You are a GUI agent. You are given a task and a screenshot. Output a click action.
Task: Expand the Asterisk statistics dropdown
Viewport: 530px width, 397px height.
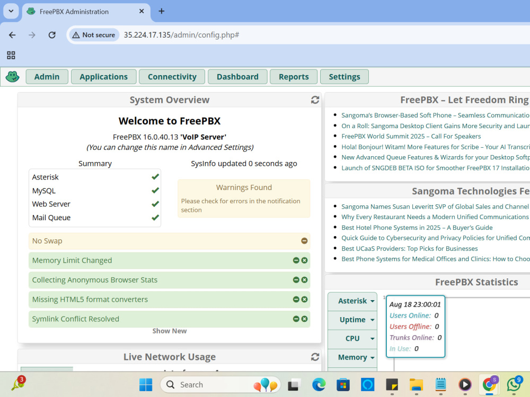(x=352, y=301)
